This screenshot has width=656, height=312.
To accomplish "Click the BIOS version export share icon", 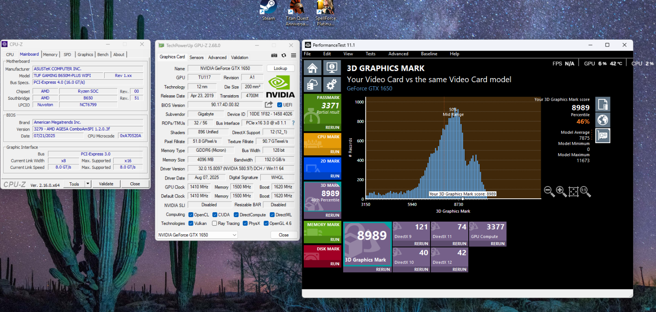I will tap(269, 105).
